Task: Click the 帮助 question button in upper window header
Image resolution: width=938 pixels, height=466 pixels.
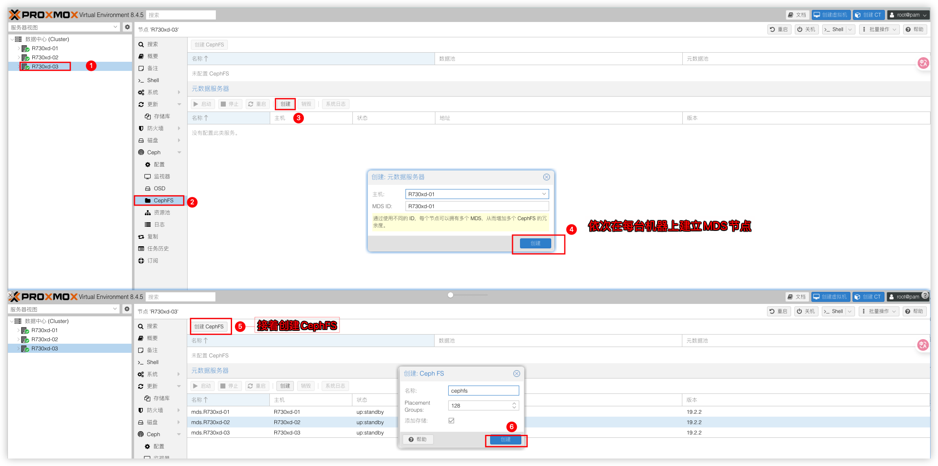Action: 915,29
